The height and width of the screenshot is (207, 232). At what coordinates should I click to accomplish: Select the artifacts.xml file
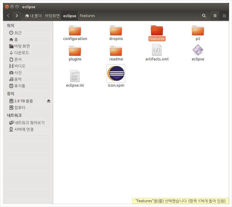click(157, 50)
